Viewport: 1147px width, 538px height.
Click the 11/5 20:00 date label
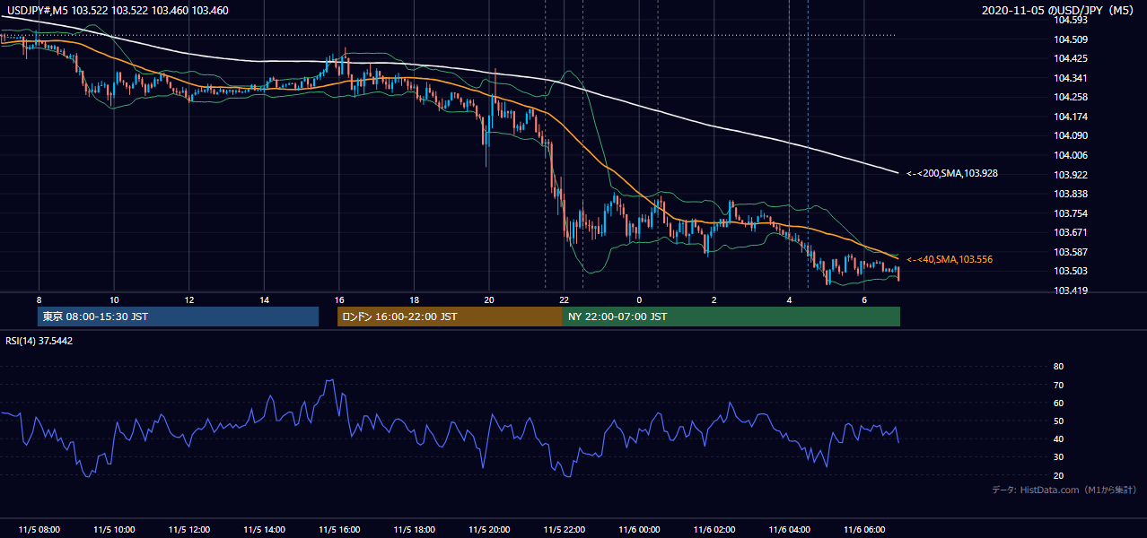(489, 529)
